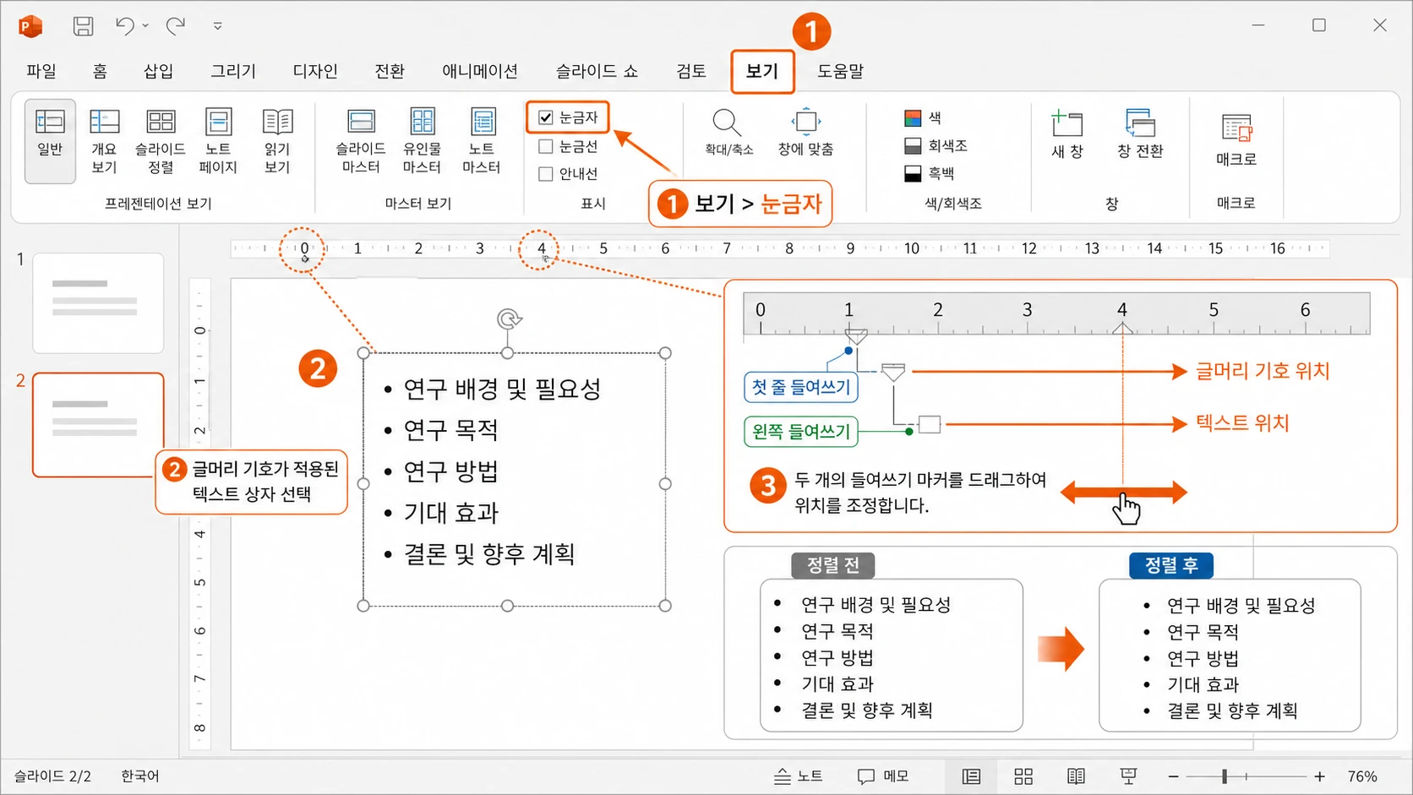Screen dimensions: 1413x795
Task: Select slide 1 thumbnail
Action: (98, 302)
